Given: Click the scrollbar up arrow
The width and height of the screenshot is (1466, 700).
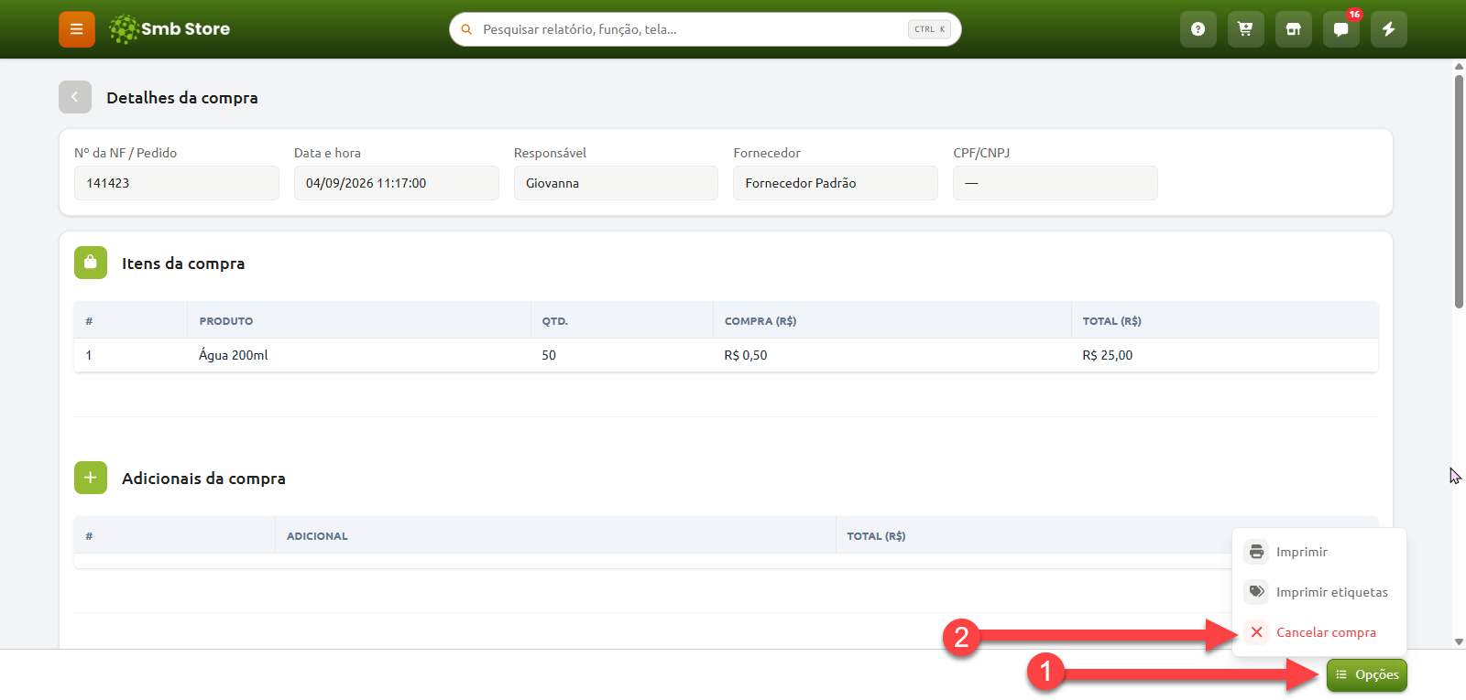Looking at the screenshot, I should pyautogui.click(x=1459, y=66).
